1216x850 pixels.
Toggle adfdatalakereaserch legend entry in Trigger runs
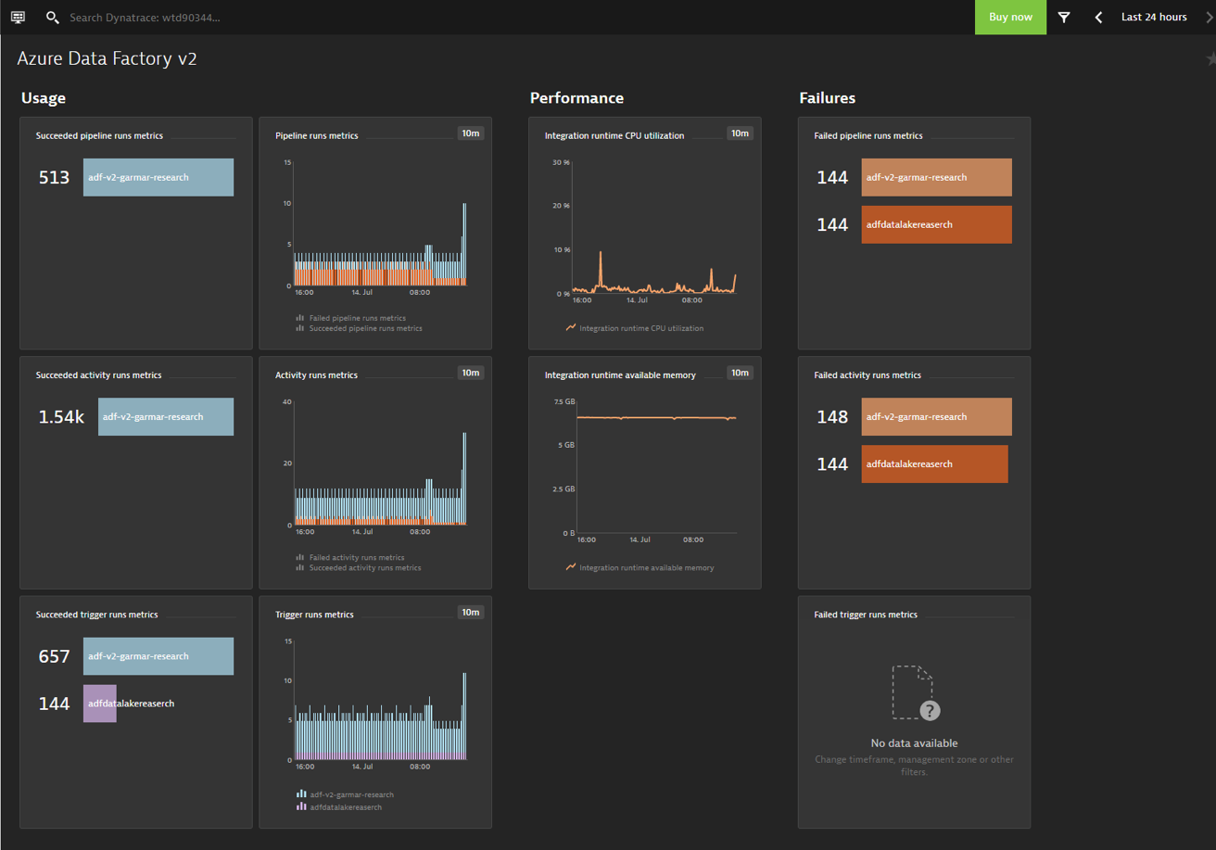pos(339,807)
